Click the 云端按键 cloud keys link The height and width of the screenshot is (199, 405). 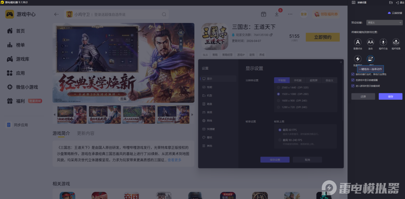click(395, 13)
